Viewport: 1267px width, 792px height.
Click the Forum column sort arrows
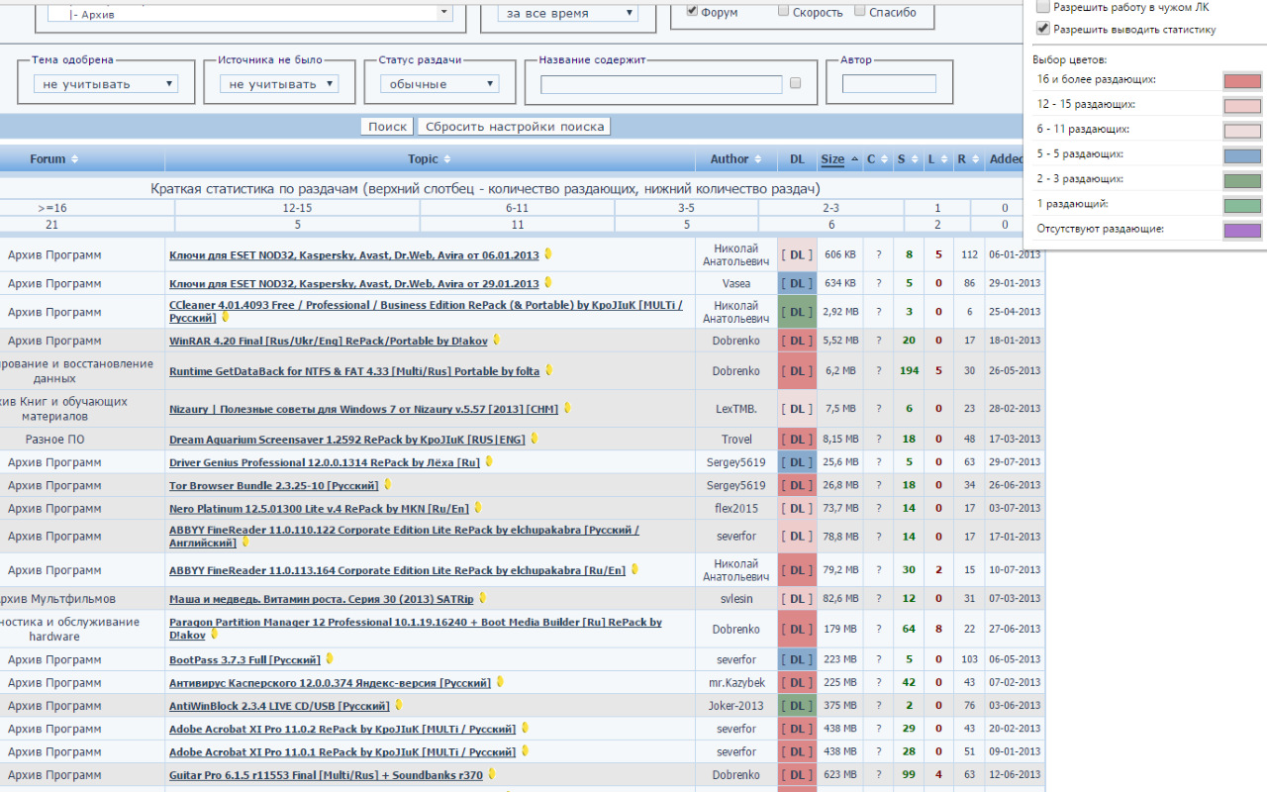pos(74,159)
